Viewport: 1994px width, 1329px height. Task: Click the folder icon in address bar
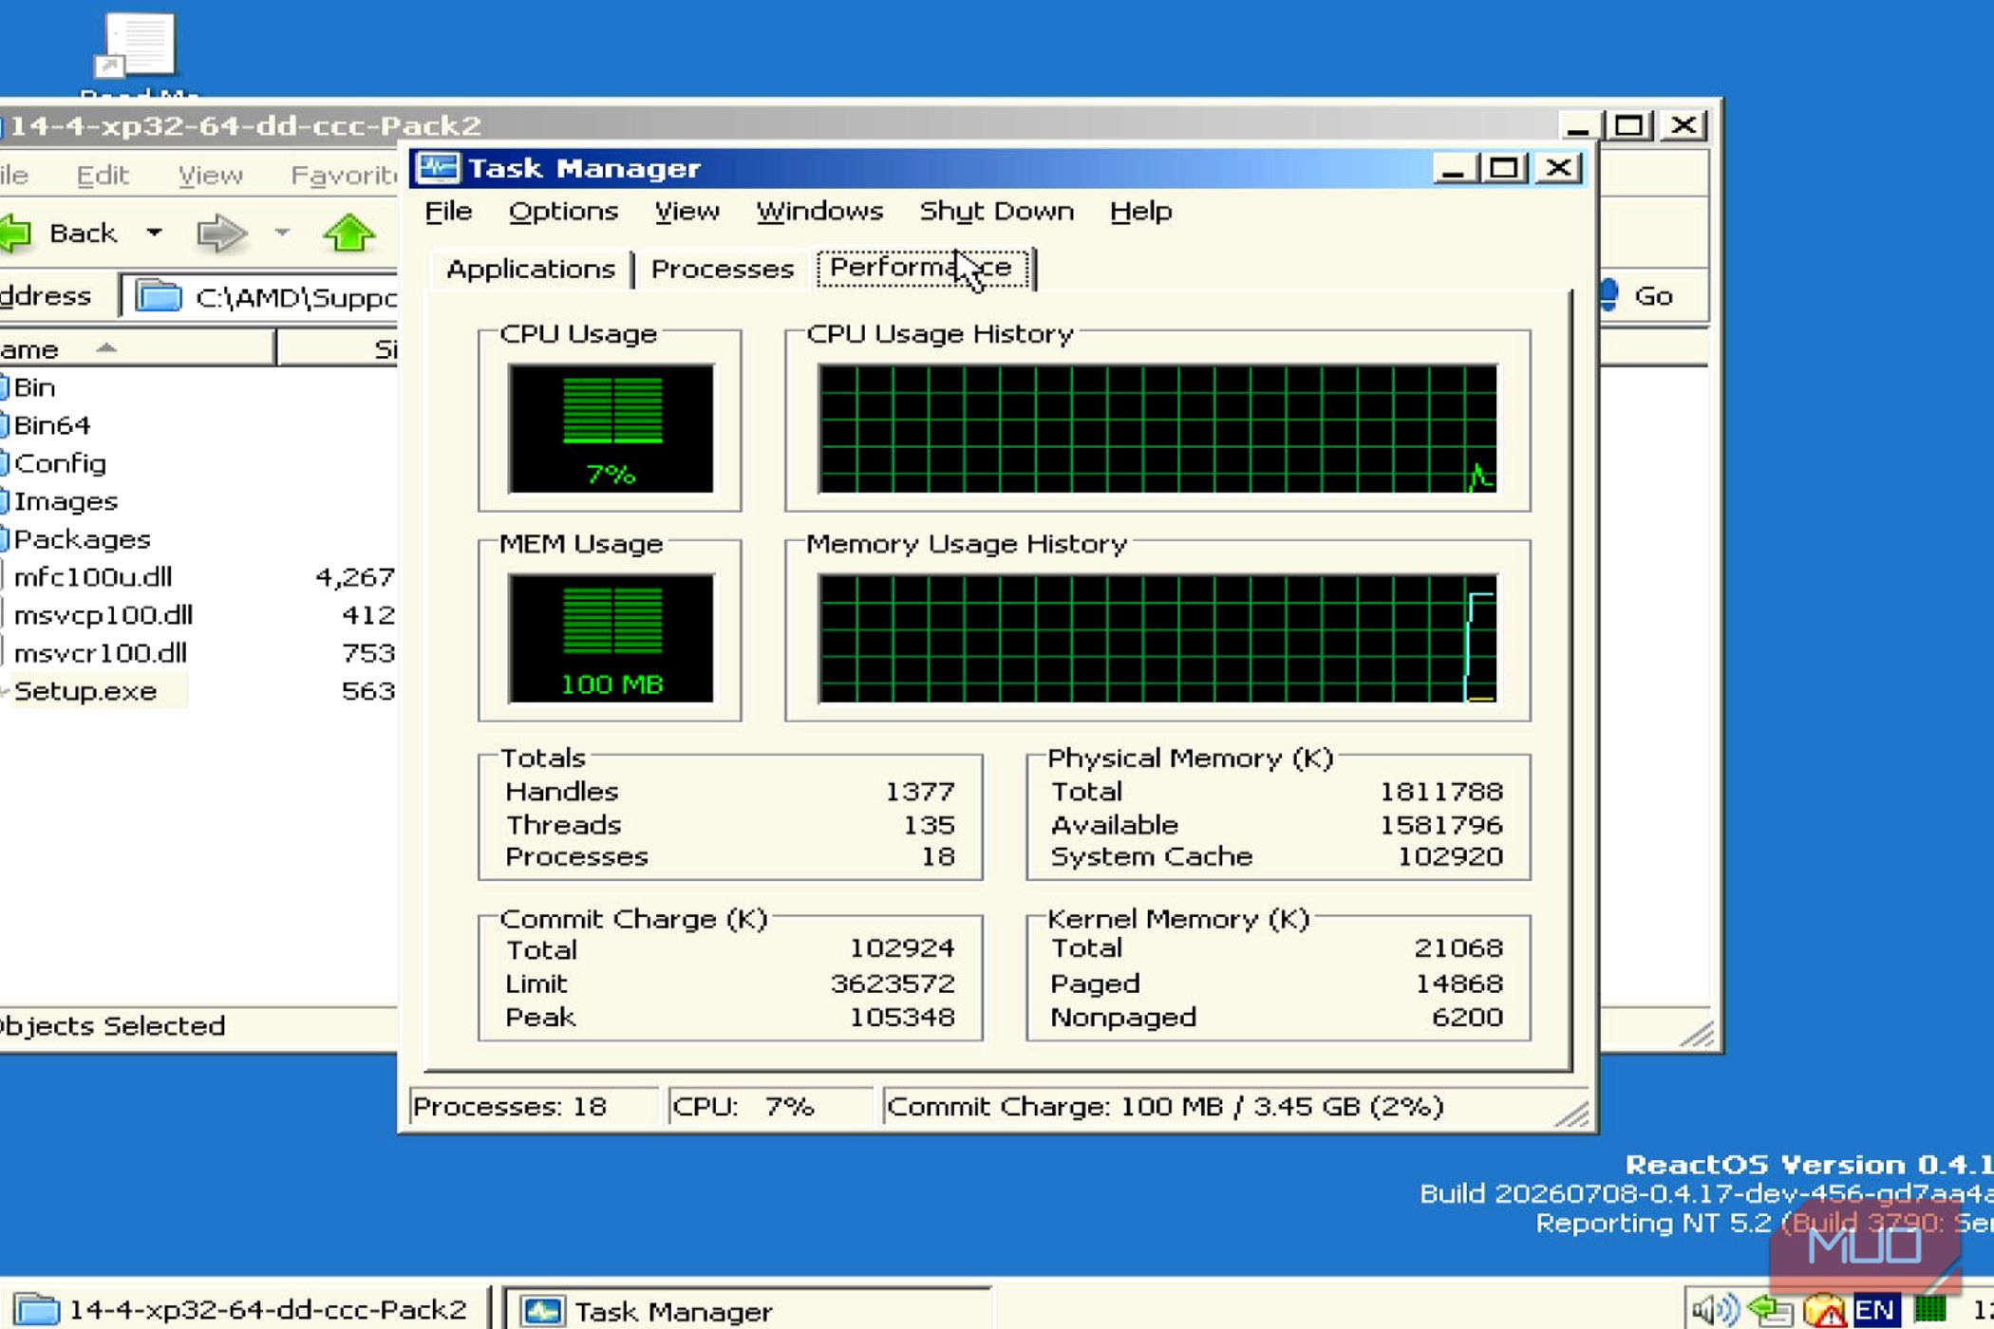click(159, 297)
